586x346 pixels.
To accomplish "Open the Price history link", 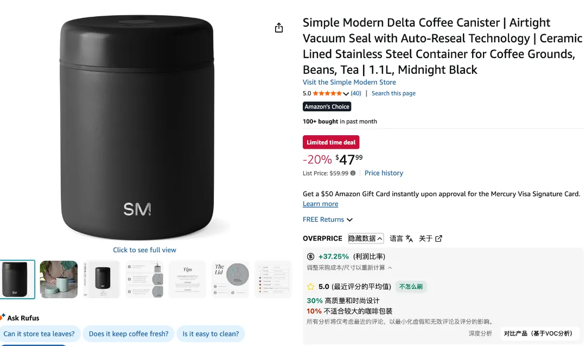I will (384, 173).
